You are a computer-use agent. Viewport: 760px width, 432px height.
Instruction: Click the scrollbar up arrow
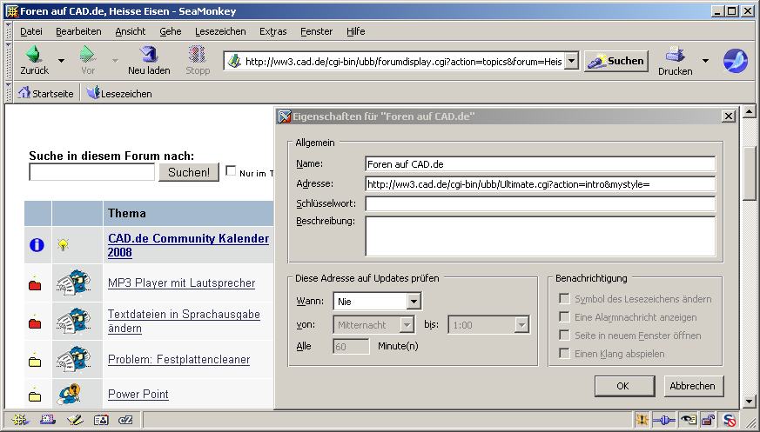click(750, 112)
